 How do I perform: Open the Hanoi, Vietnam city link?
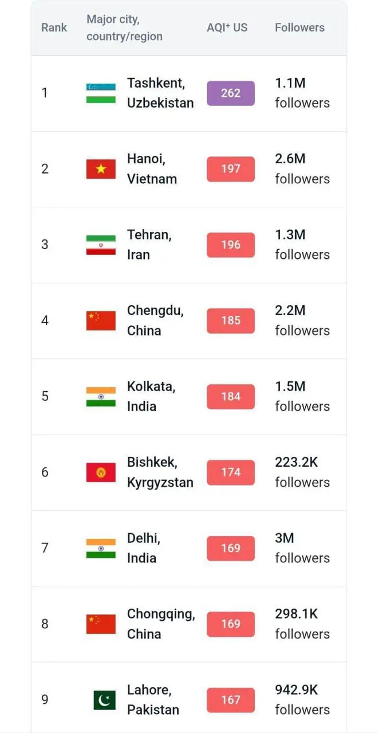coord(152,169)
